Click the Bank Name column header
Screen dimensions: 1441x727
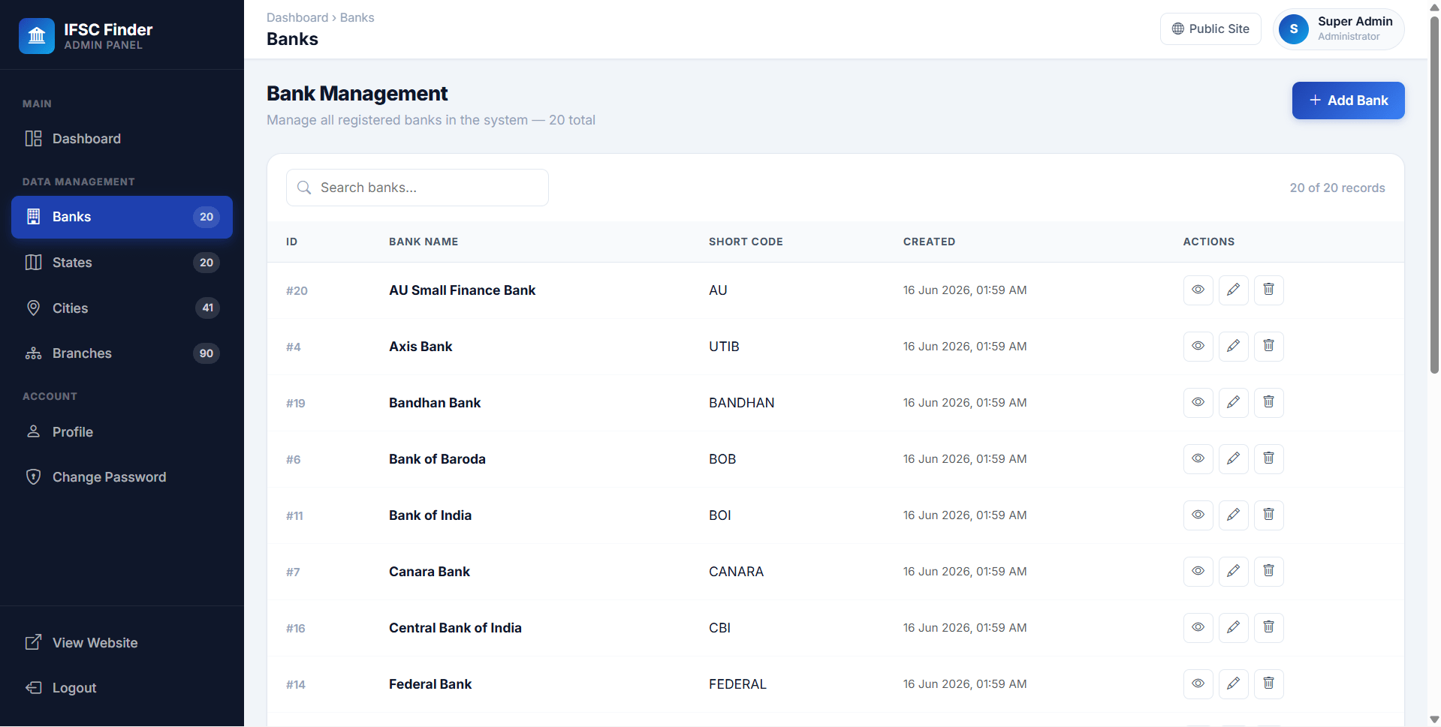tap(424, 242)
